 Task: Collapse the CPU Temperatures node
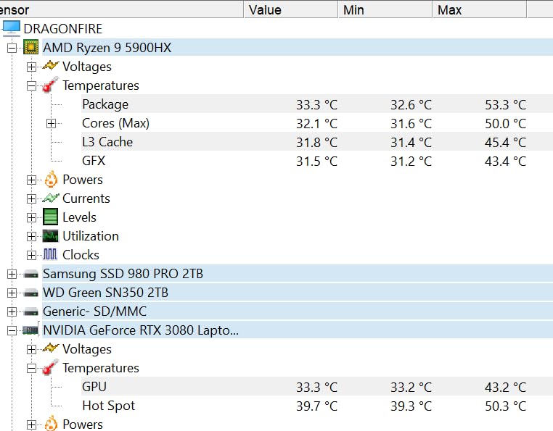point(31,85)
